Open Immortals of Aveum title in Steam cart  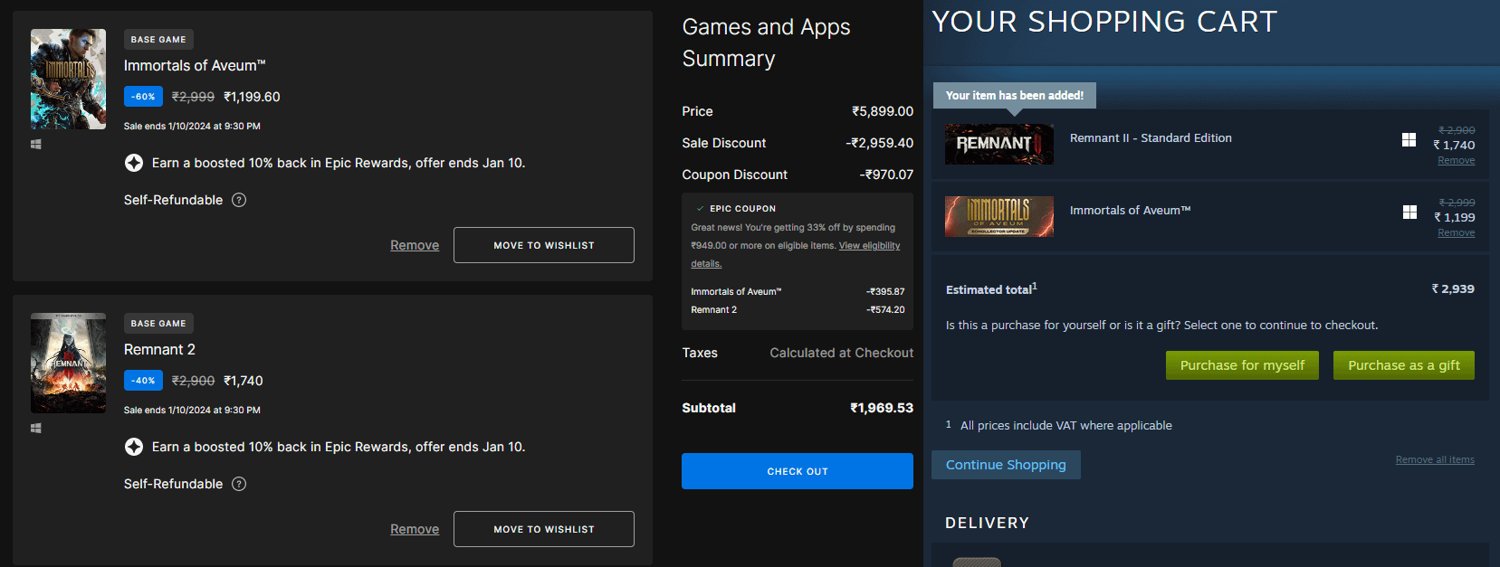tap(1130, 211)
